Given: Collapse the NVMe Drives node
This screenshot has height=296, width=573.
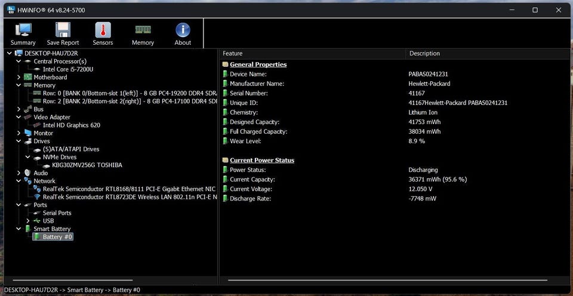Looking at the screenshot, I should pyautogui.click(x=28, y=157).
